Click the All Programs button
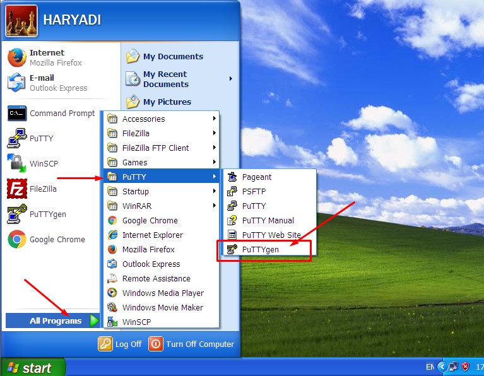 (56, 320)
